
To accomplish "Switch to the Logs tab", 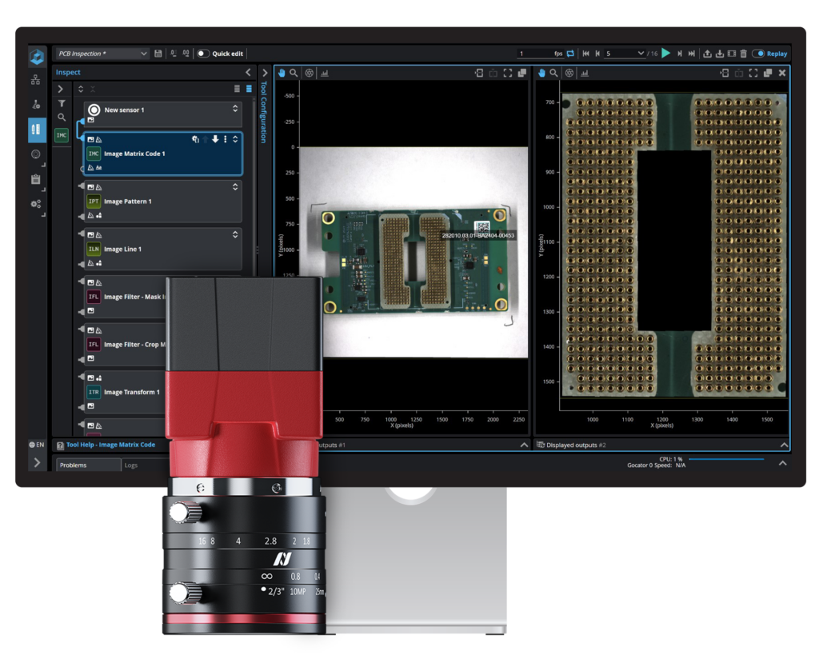I will click(131, 465).
